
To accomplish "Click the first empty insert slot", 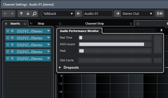I will tap(28, 65).
